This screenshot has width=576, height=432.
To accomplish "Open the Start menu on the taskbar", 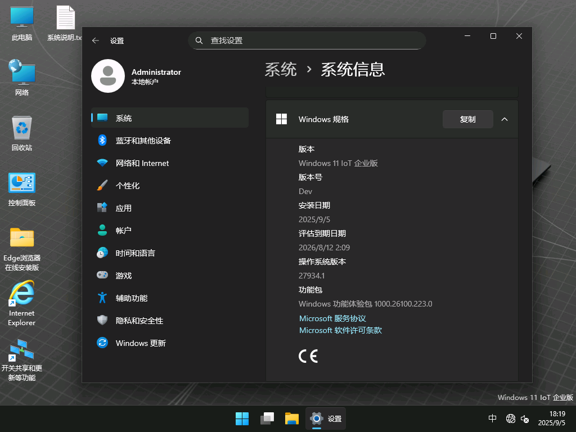I will [242, 418].
